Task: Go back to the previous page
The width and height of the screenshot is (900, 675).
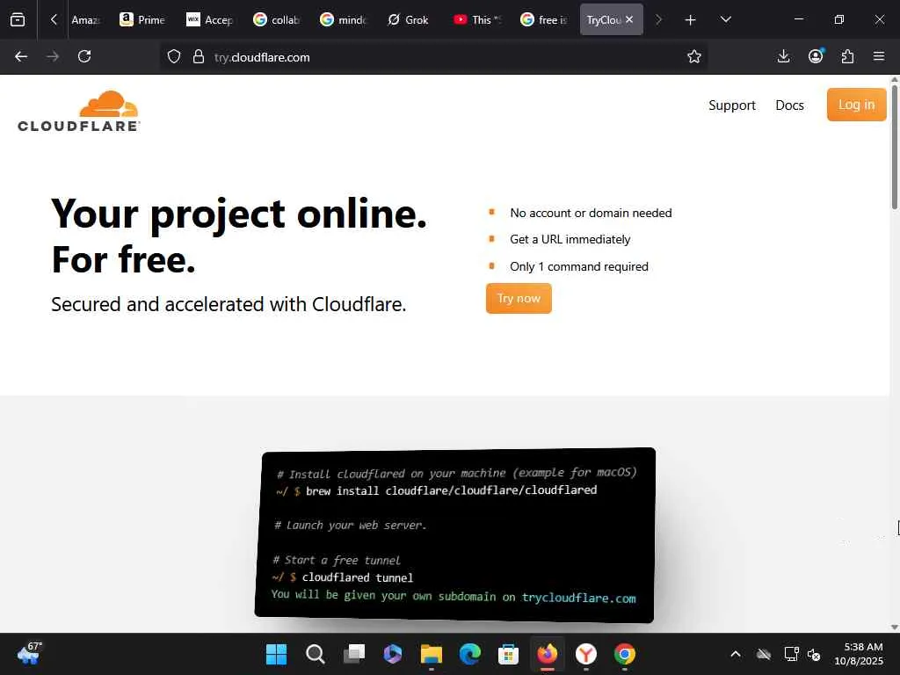Action: coord(21,56)
